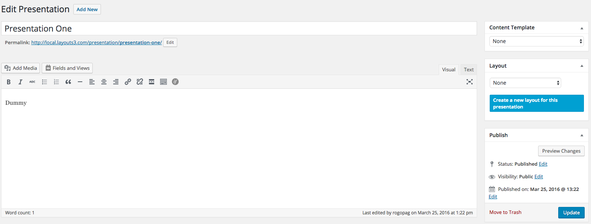Switch to the Visual editor tab
The image size is (591, 224).
click(x=449, y=69)
